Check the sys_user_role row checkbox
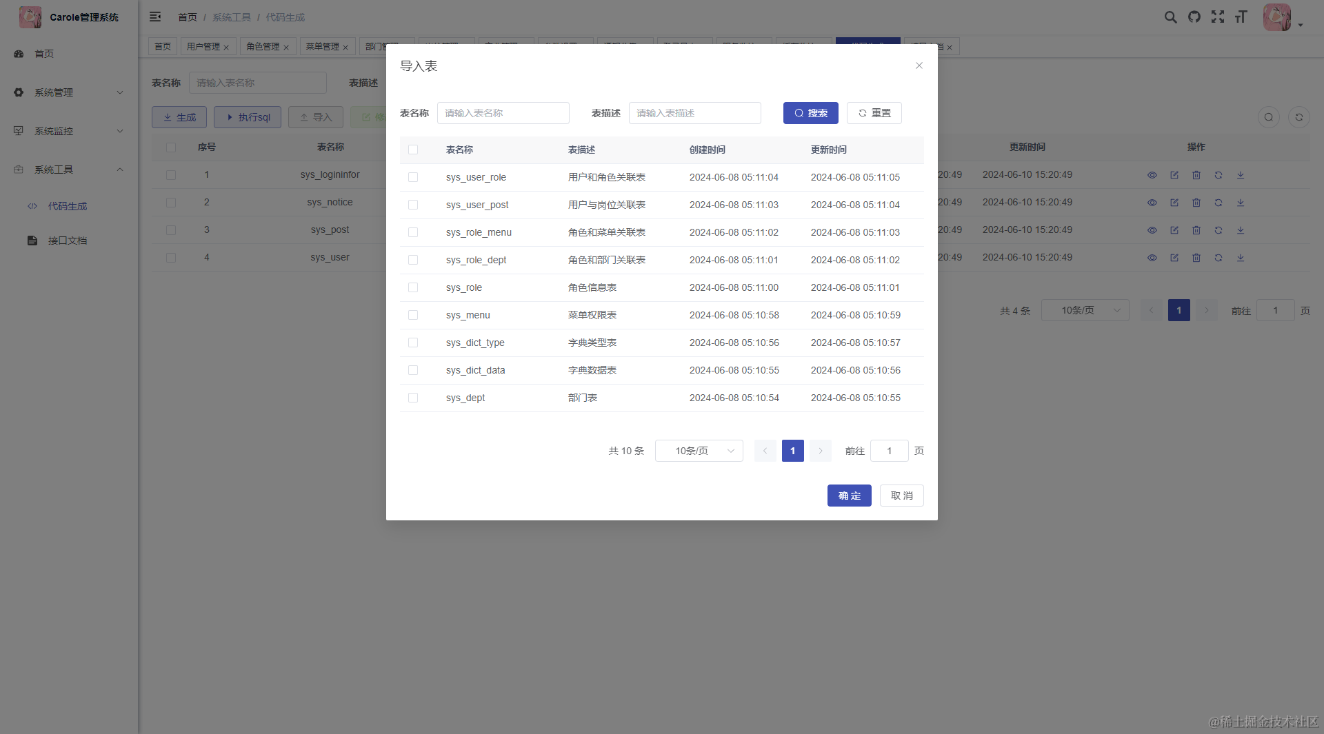Screen dimensions: 1324x734 (413, 177)
